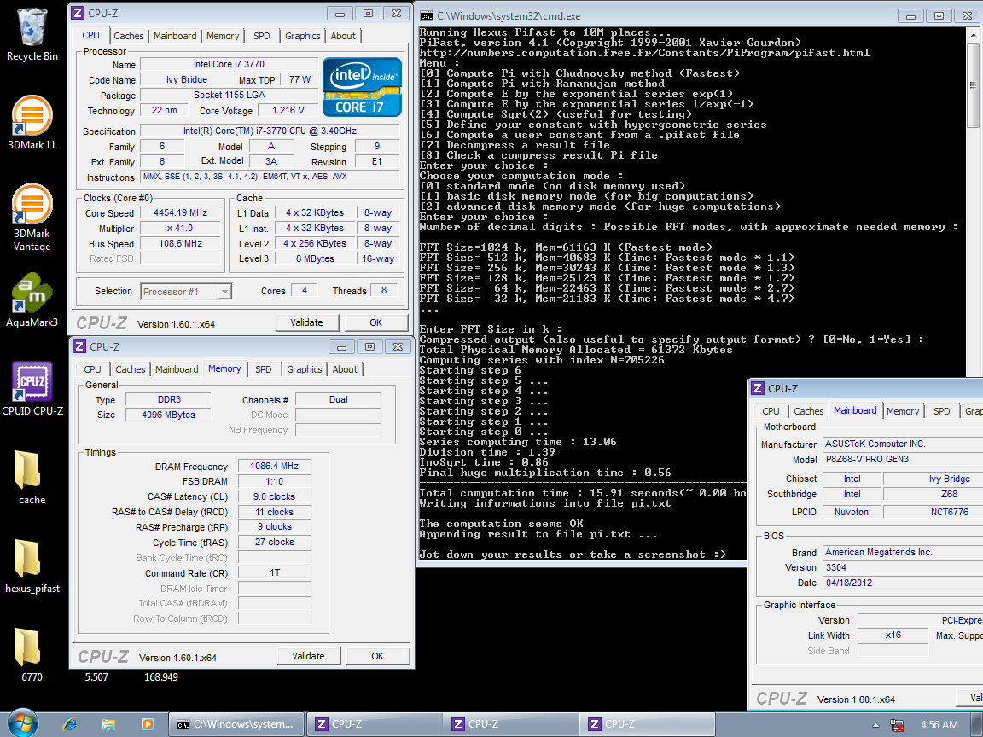
Task: Open Memory tab in Mainboard CPU-Z window
Action: [x=903, y=411]
